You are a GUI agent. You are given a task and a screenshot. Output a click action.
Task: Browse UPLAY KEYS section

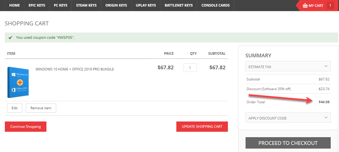[146, 5]
